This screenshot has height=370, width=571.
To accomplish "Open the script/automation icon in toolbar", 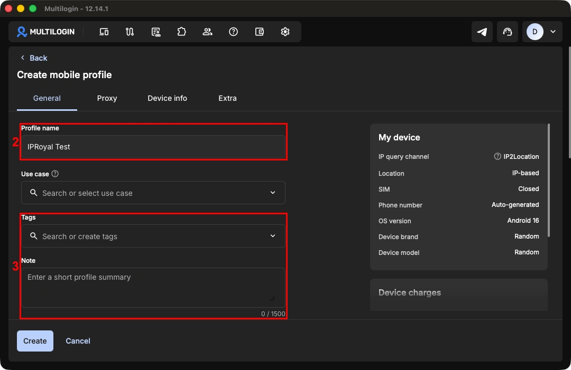I will click(x=156, y=32).
